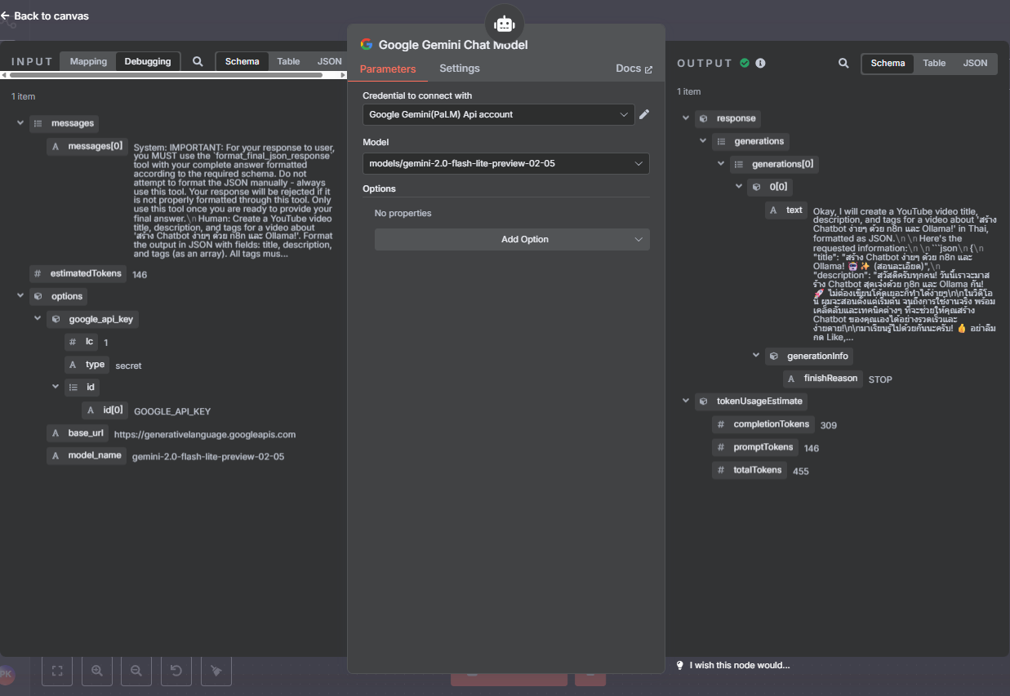Click the Google logo beside the node title
1010x696 pixels.
click(367, 45)
